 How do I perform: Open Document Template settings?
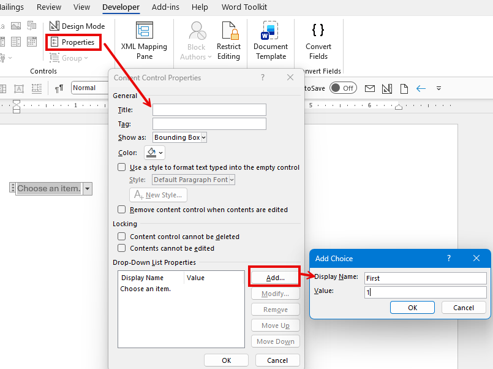[x=271, y=41]
